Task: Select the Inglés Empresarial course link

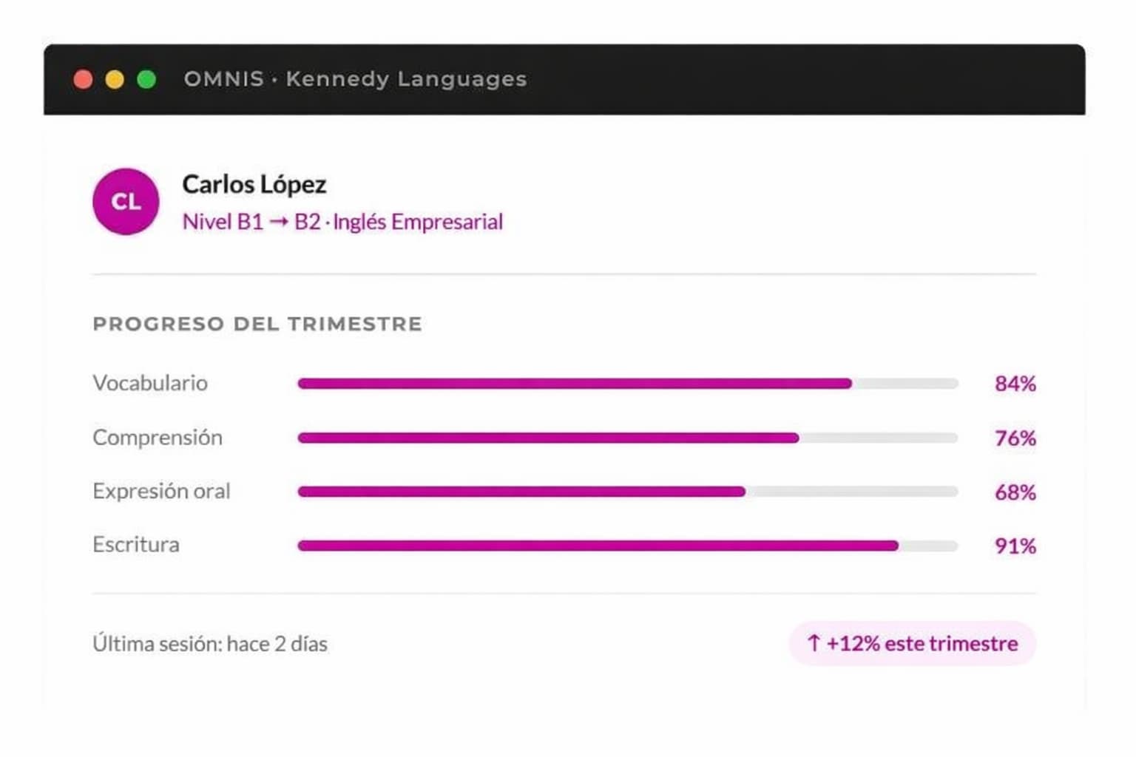Action: (418, 222)
